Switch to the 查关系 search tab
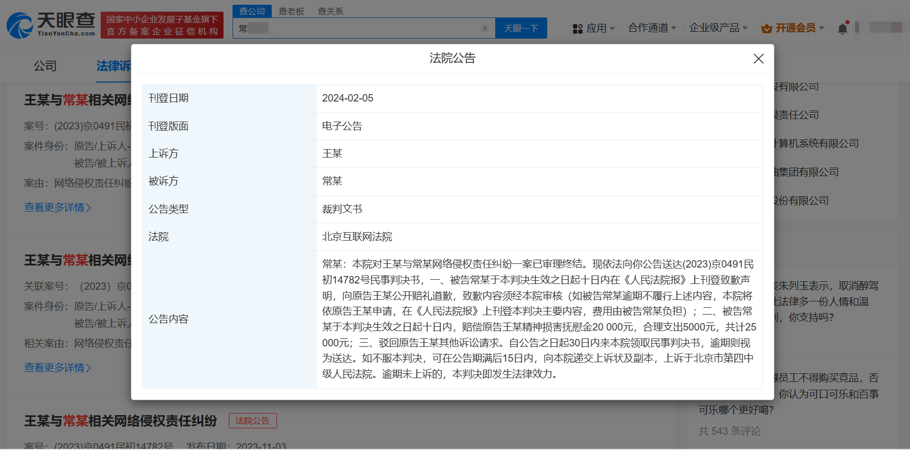Screen dimensions: 910x450 pyautogui.click(x=331, y=11)
